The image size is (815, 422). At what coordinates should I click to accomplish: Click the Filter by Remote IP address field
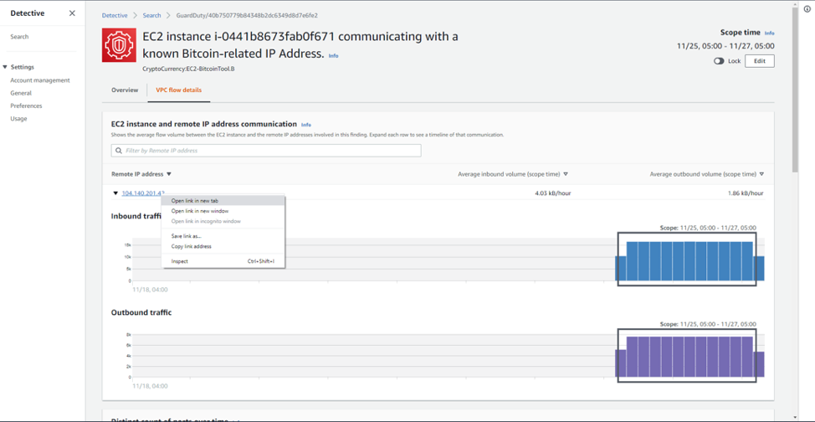pyautogui.click(x=266, y=151)
